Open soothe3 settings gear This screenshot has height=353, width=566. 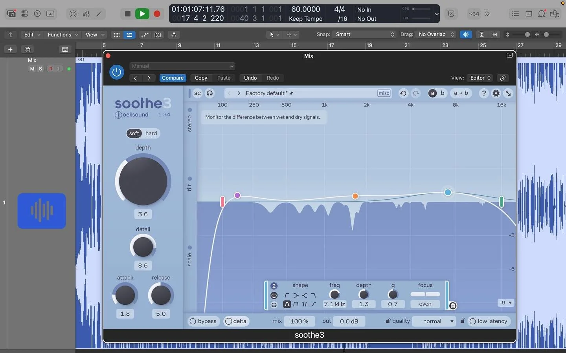point(496,93)
